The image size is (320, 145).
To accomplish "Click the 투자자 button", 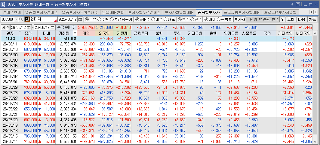I will coord(239,19).
